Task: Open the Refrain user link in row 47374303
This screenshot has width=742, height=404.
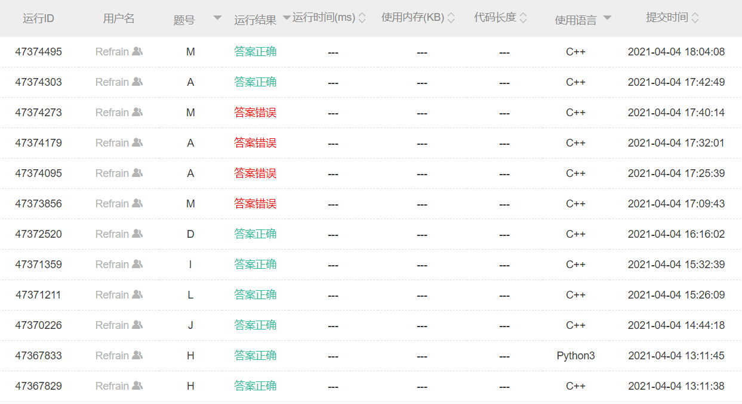Action: coord(112,82)
